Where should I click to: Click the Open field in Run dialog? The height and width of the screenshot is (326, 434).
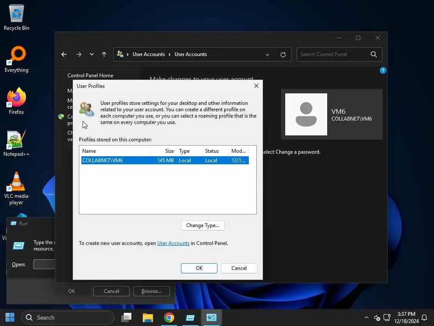(x=44, y=264)
